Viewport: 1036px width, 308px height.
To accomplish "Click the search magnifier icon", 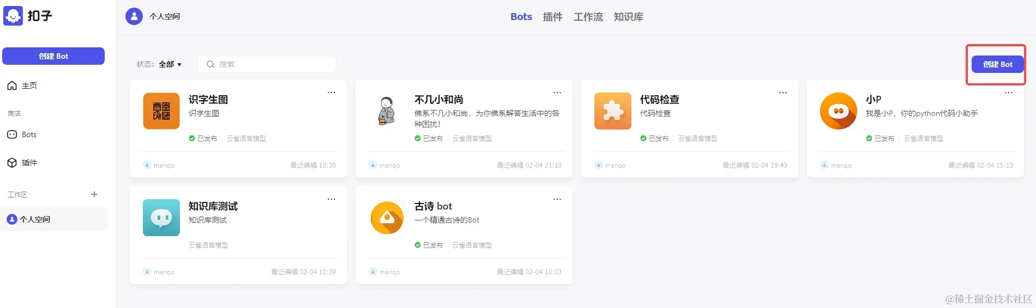I will click(x=210, y=64).
